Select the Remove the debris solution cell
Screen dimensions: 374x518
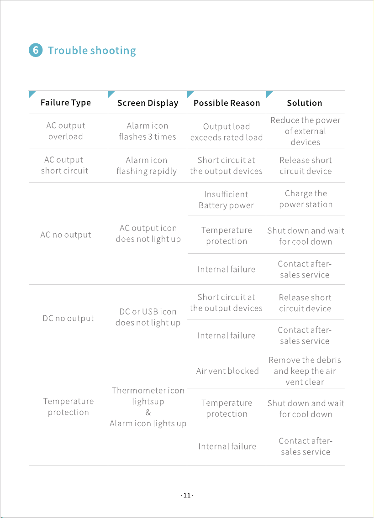(306, 371)
